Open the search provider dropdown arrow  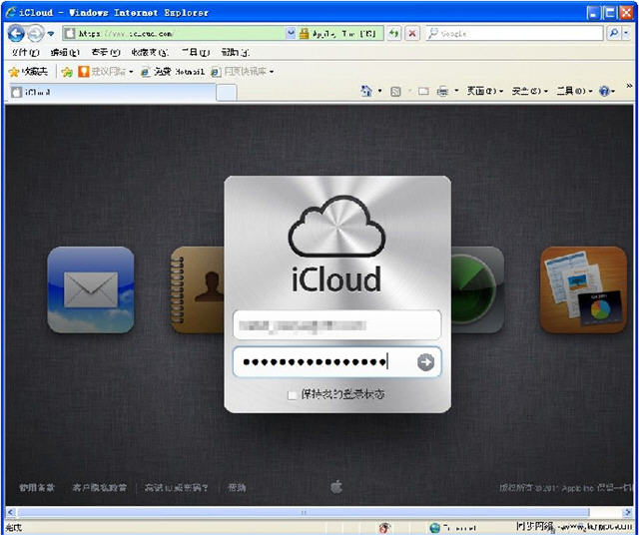pos(626,33)
